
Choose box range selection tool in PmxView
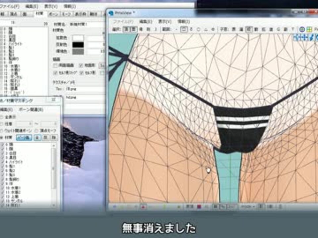click(184, 29)
